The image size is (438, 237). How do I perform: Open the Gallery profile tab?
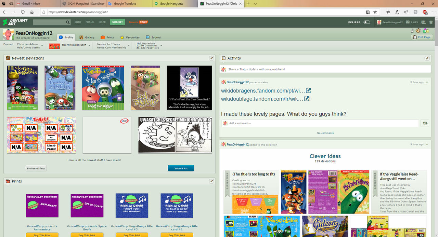87,37
